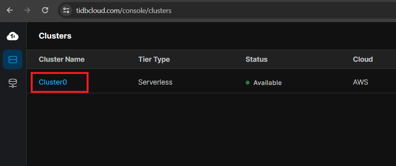Go back using the browser back arrow
The image size is (396, 166).
(x=9, y=10)
